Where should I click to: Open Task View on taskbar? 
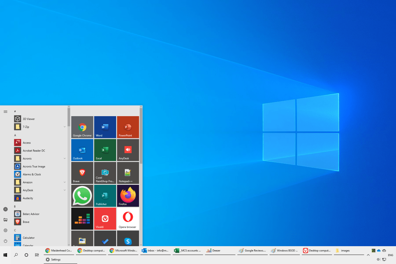click(x=37, y=255)
